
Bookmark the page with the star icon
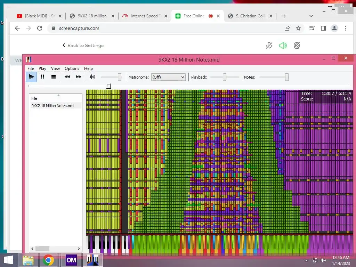(x=298, y=28)
